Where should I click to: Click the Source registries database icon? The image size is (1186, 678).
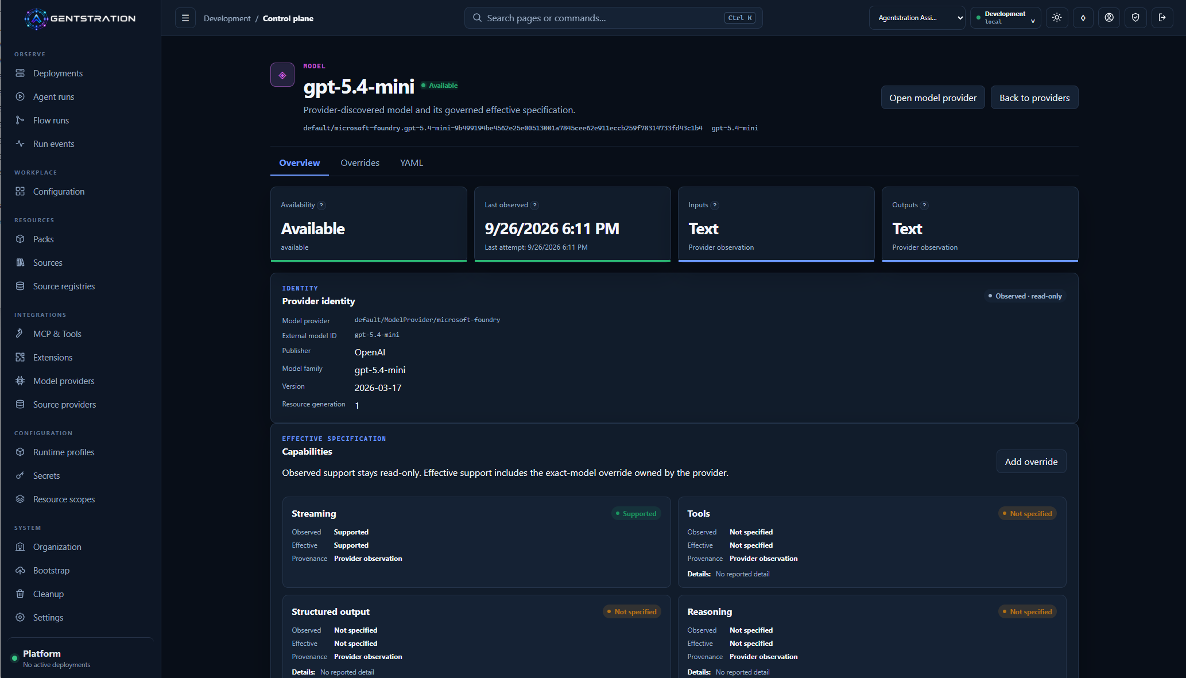click(20, 286)
